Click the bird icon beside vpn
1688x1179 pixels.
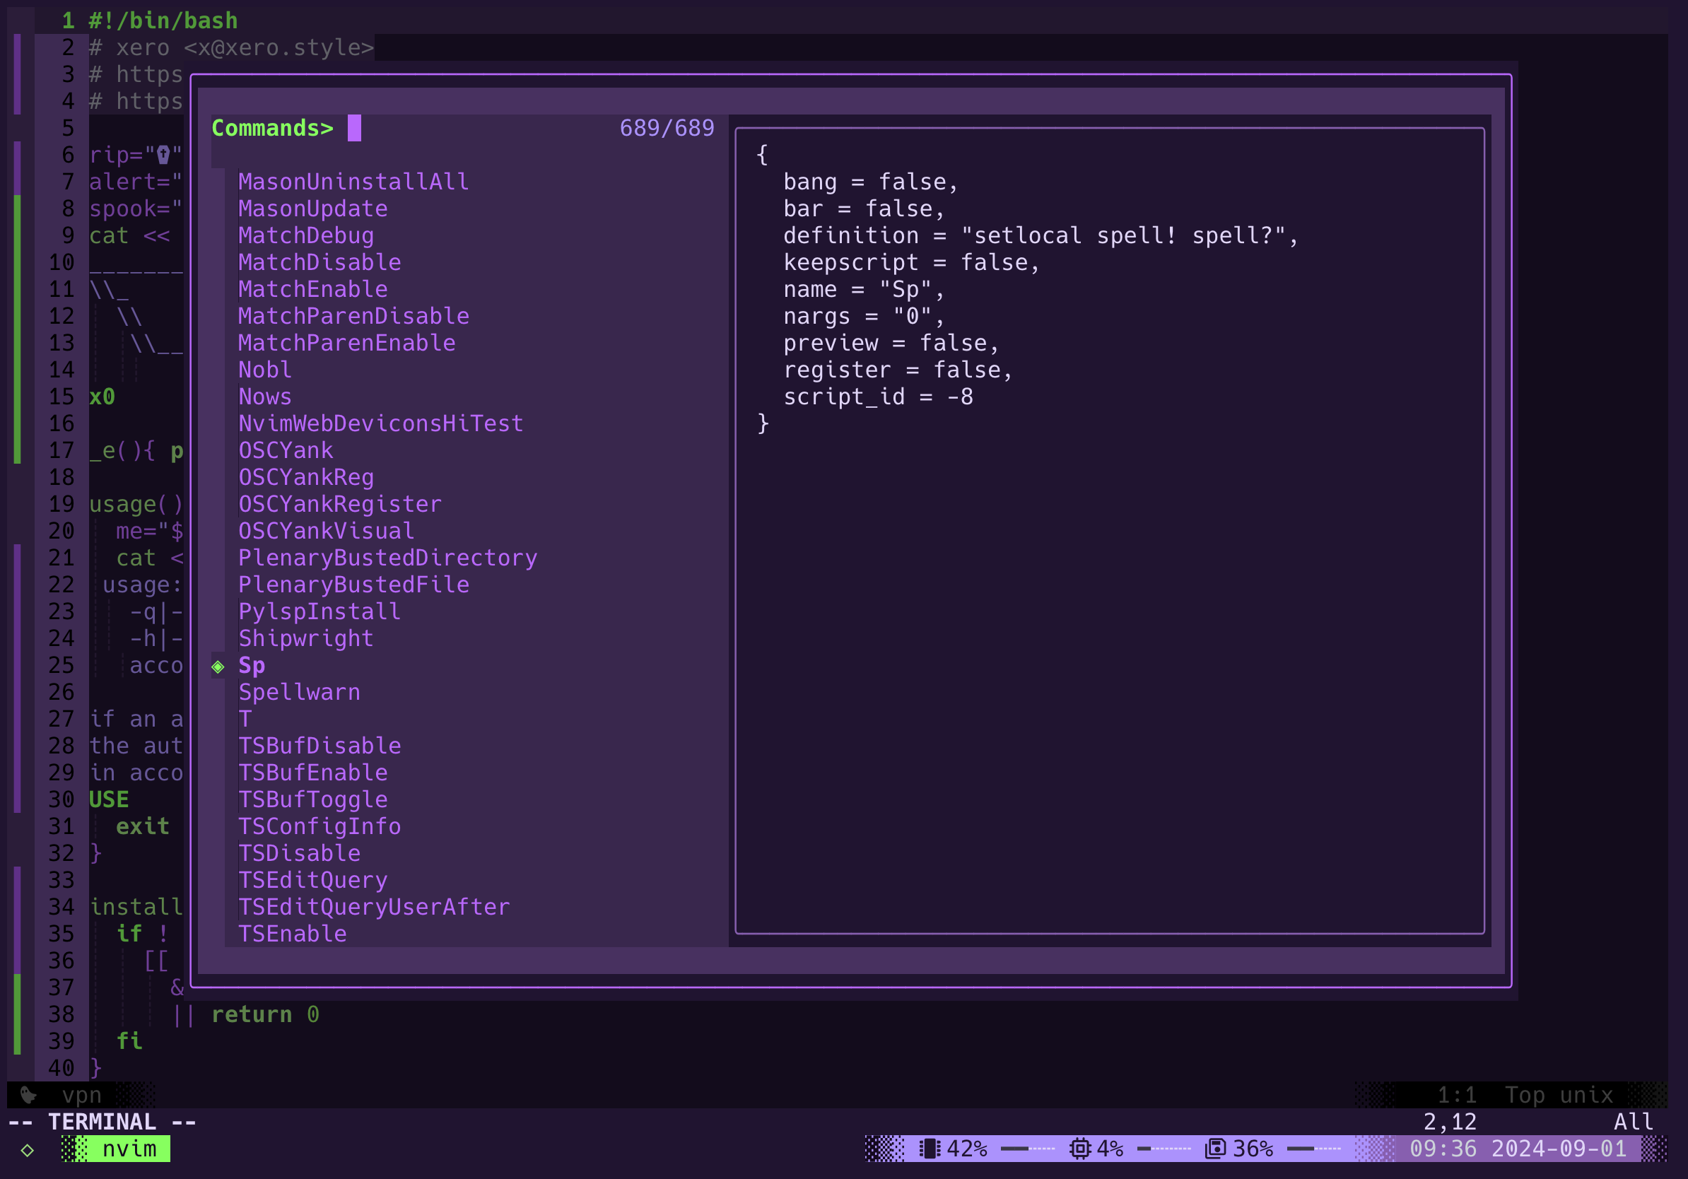coord(28,1095)
